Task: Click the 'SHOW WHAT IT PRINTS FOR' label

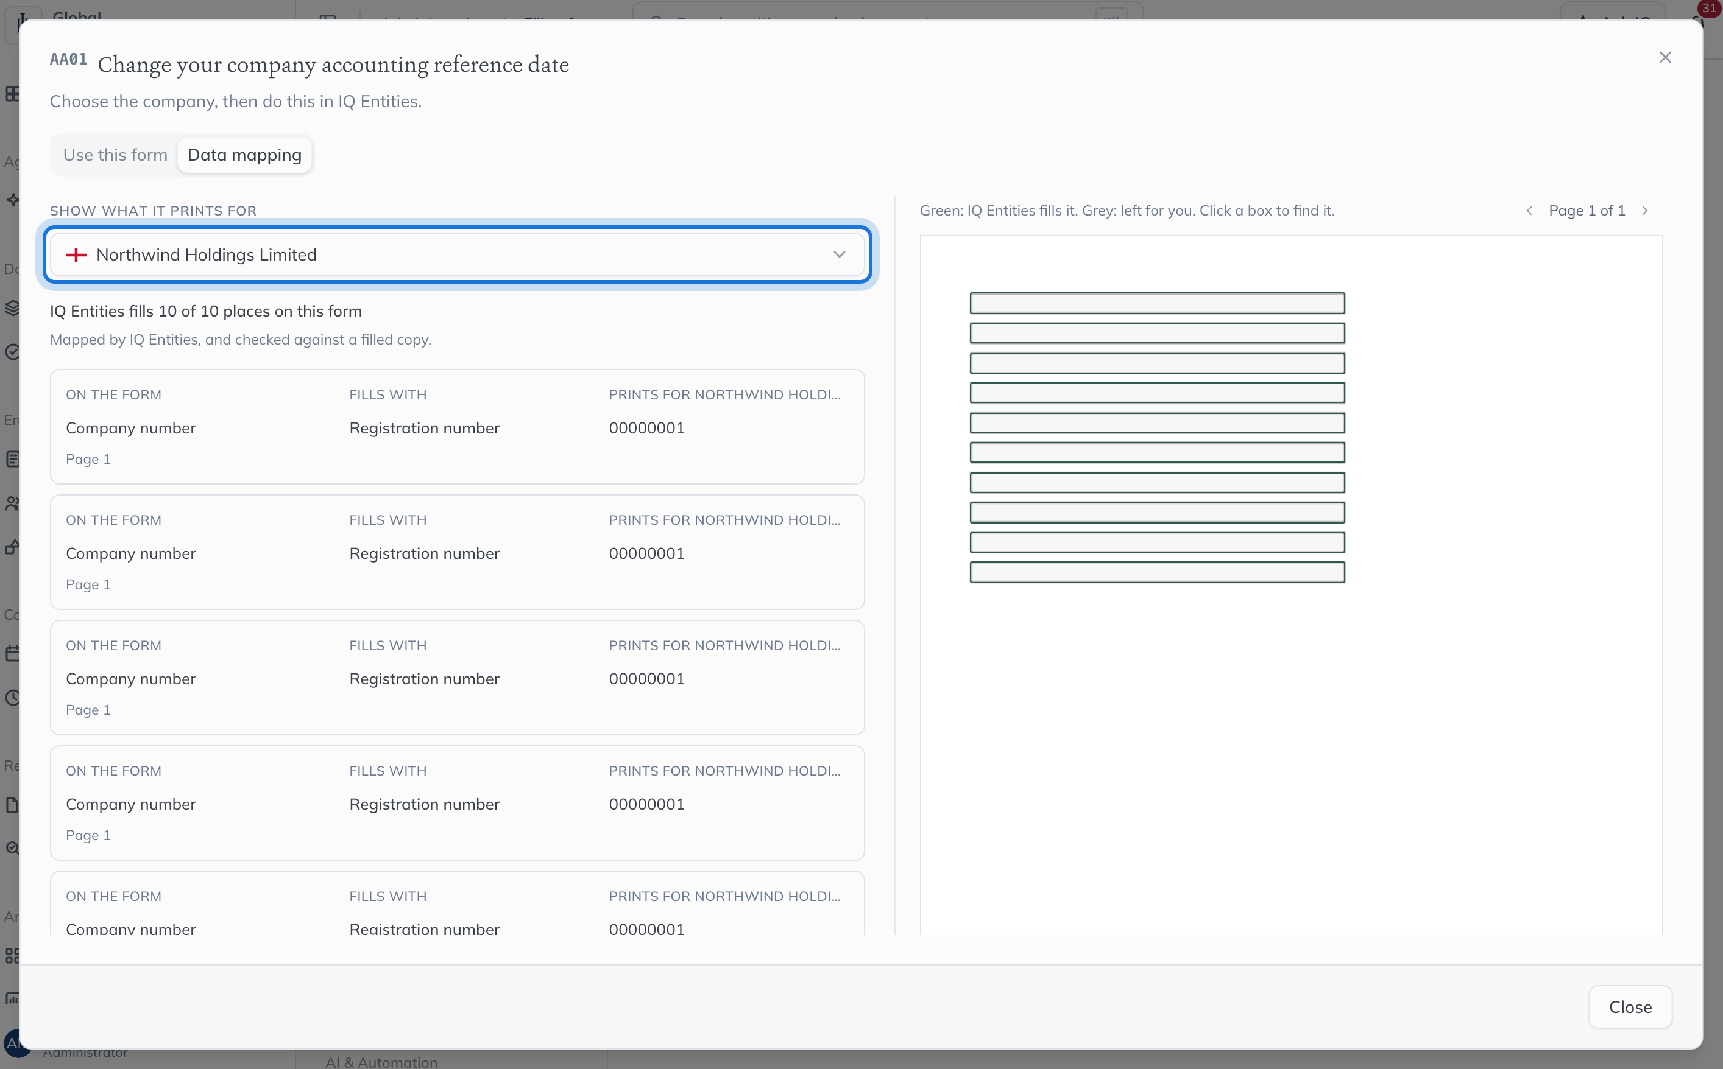Action: click(153, 211)
